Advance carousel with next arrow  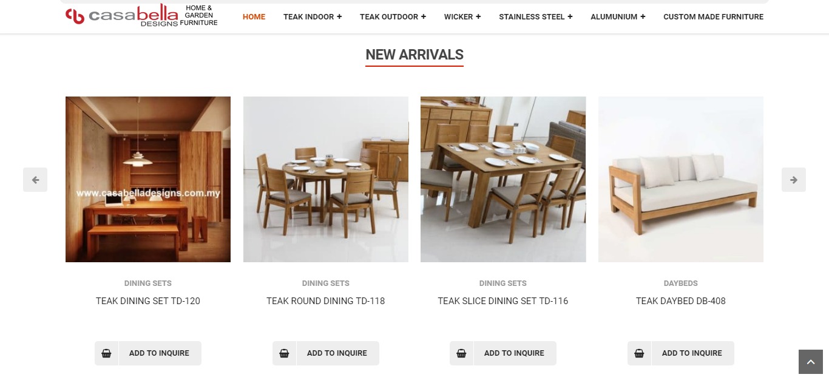pyautogui.click(x=794, y=180)
